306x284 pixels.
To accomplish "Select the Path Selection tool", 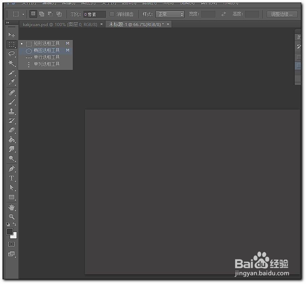I will (12, 188).
